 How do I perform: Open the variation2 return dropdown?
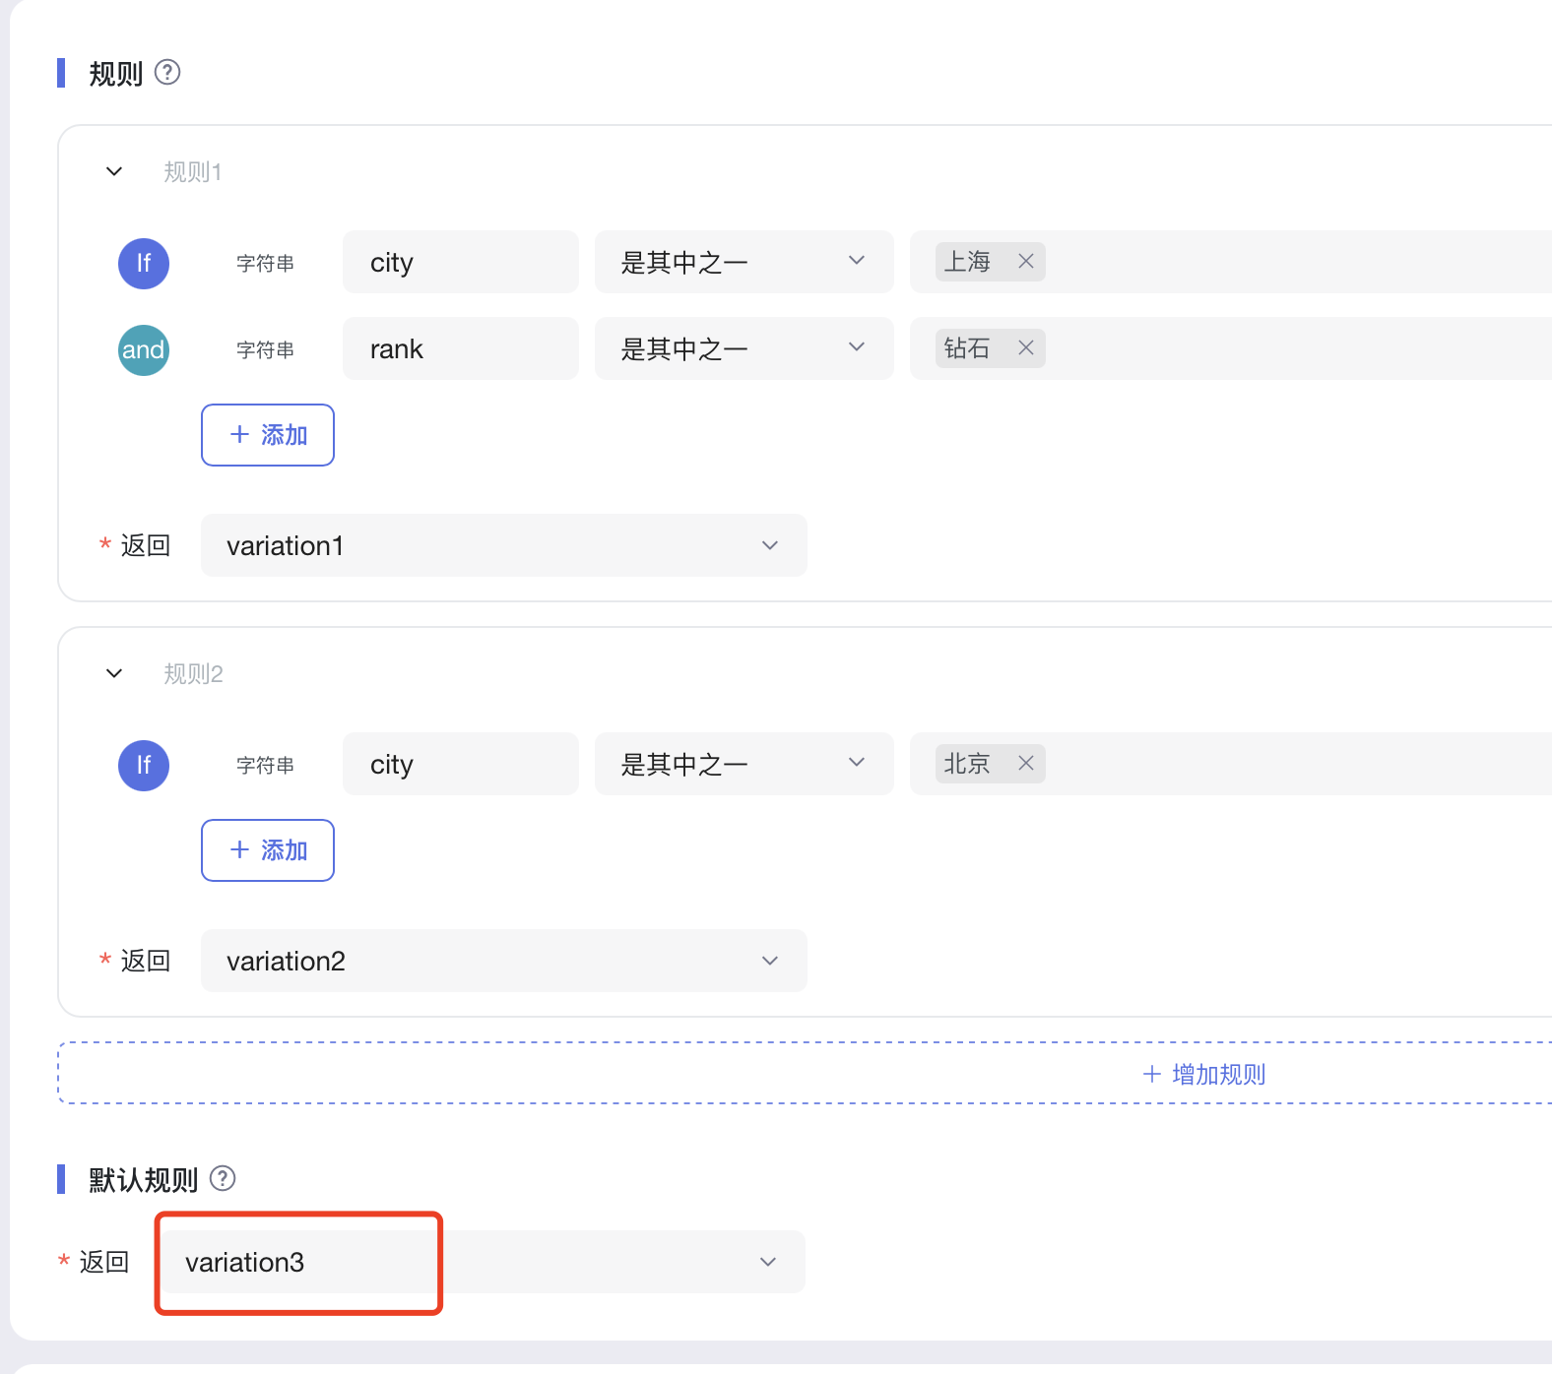[503, 961]
